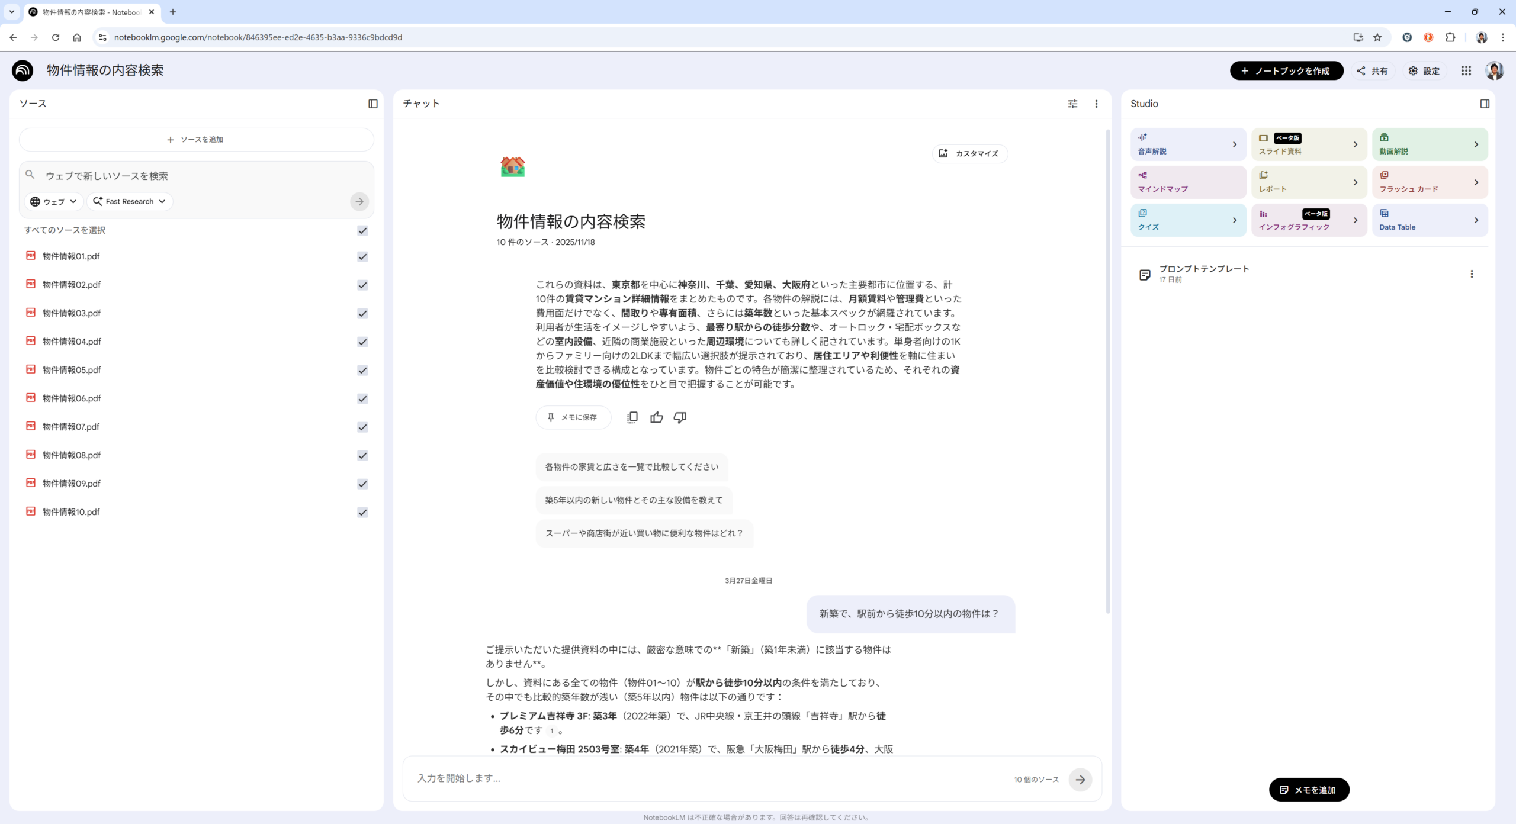Toggle 物件情報08.pdf source checkbox

tap(362, 455)
